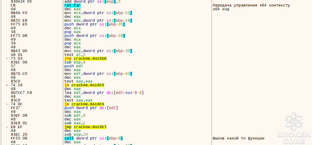Click the opcode bytes '8D7CC7 F8'
Image resolution: width=312 pixels, height=145 pixels.
click(x=21, y=93)
